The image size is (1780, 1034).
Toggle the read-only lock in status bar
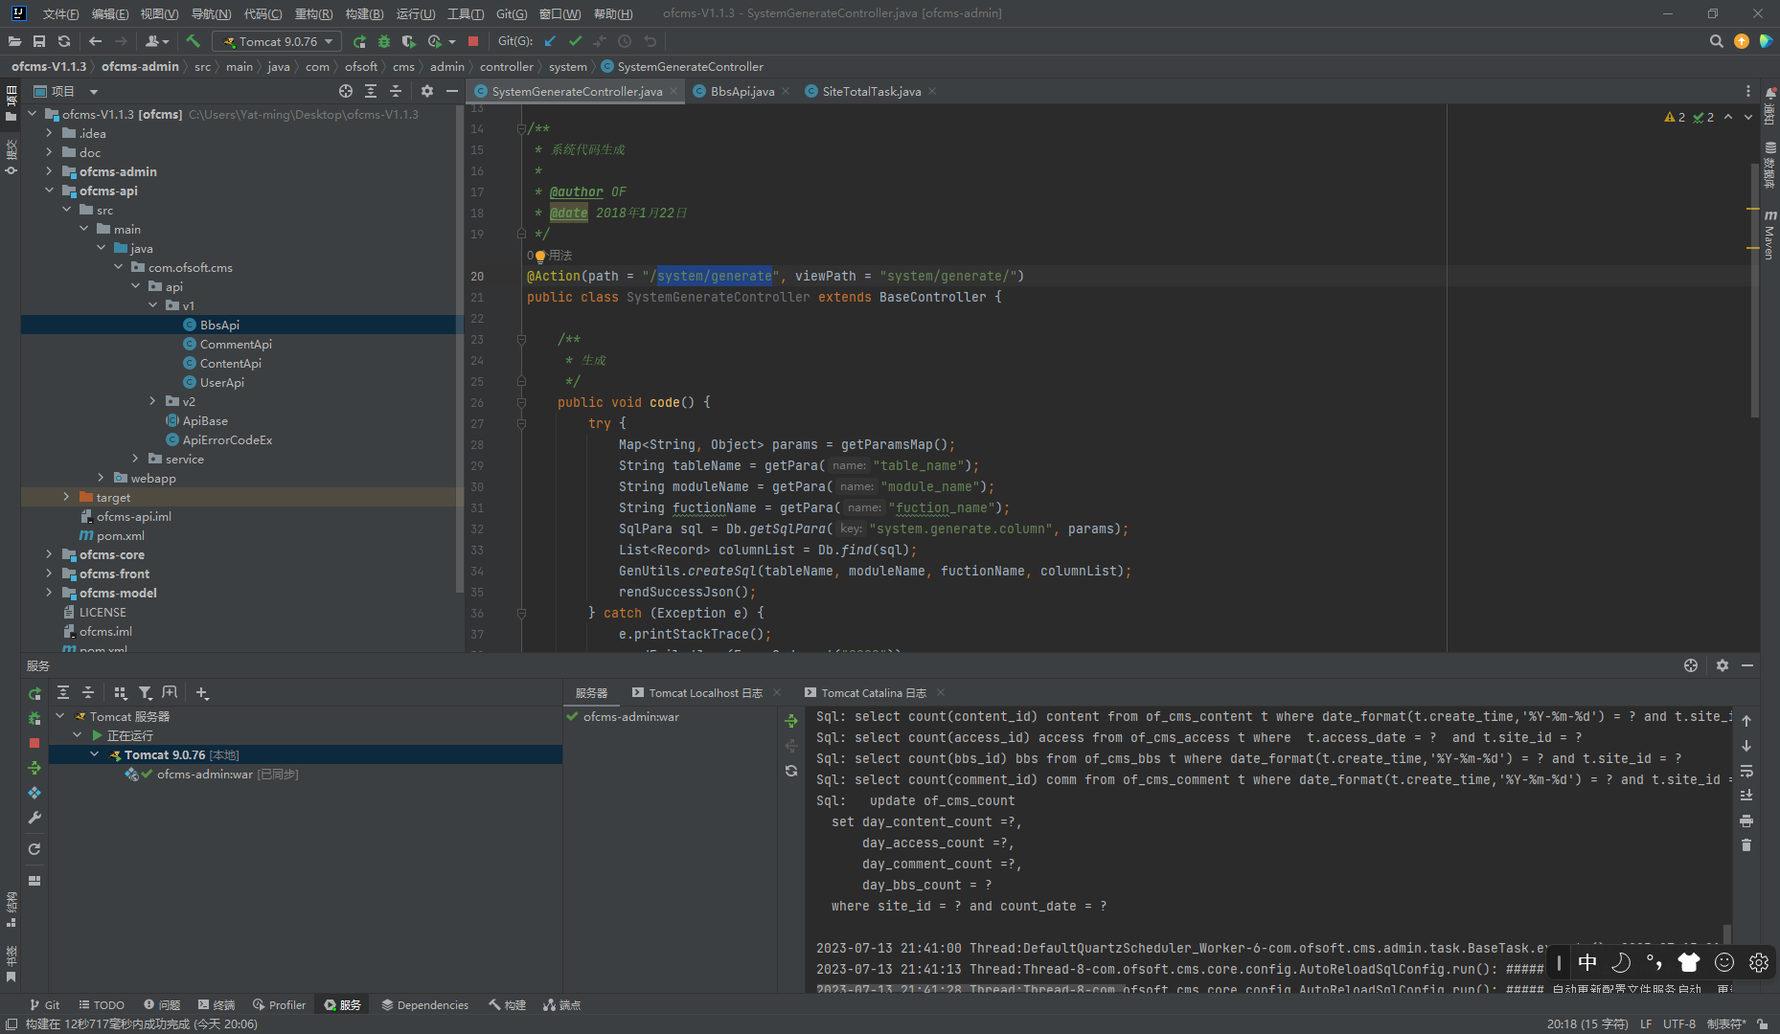(1763, 1024)
